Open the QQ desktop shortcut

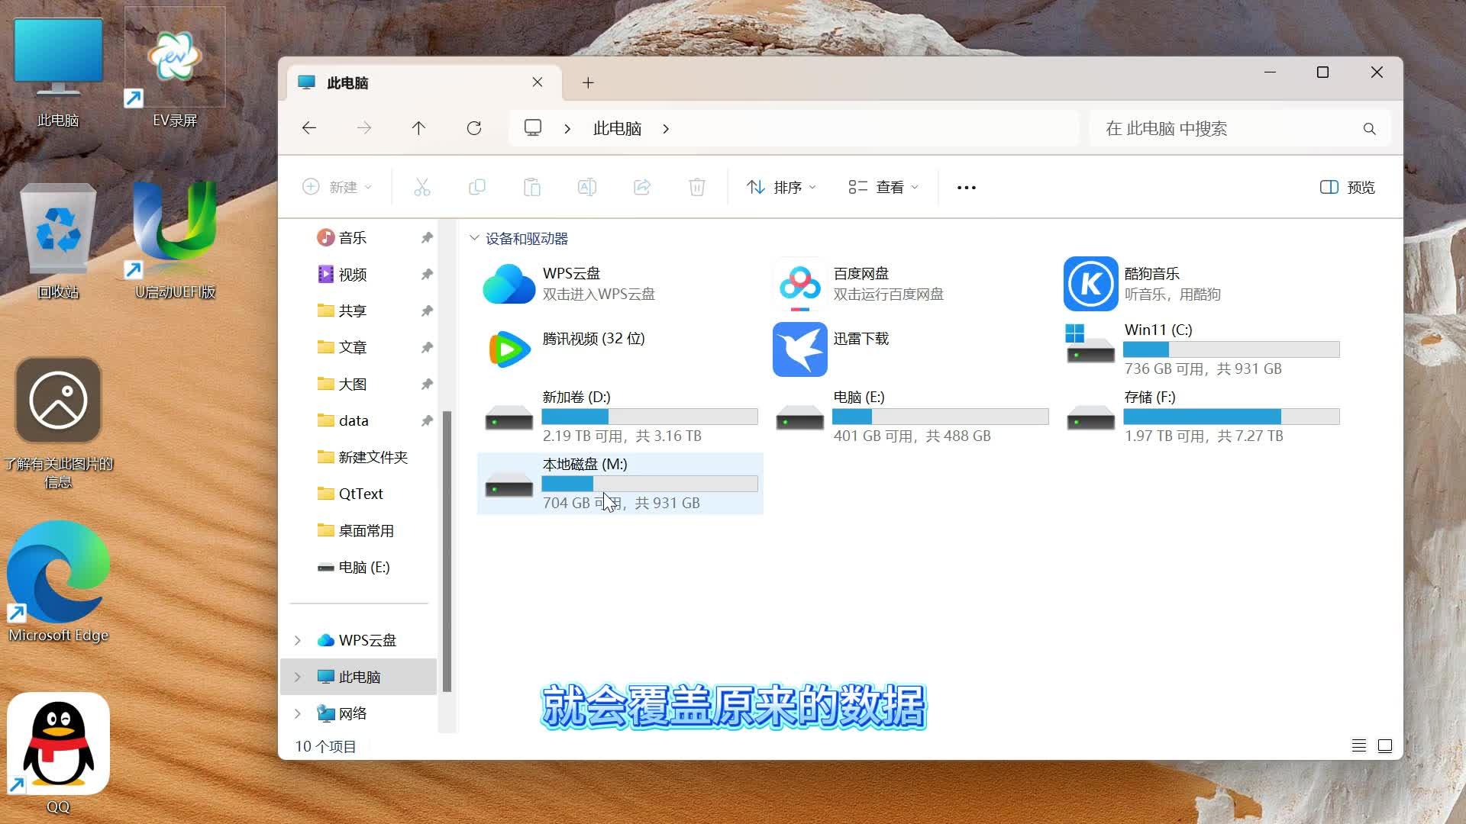(58, 754)
